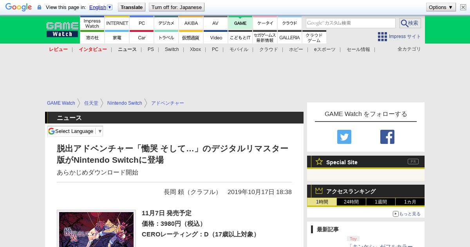
Task: Open the デジカメ Watch tab
Action: (166, 23)
